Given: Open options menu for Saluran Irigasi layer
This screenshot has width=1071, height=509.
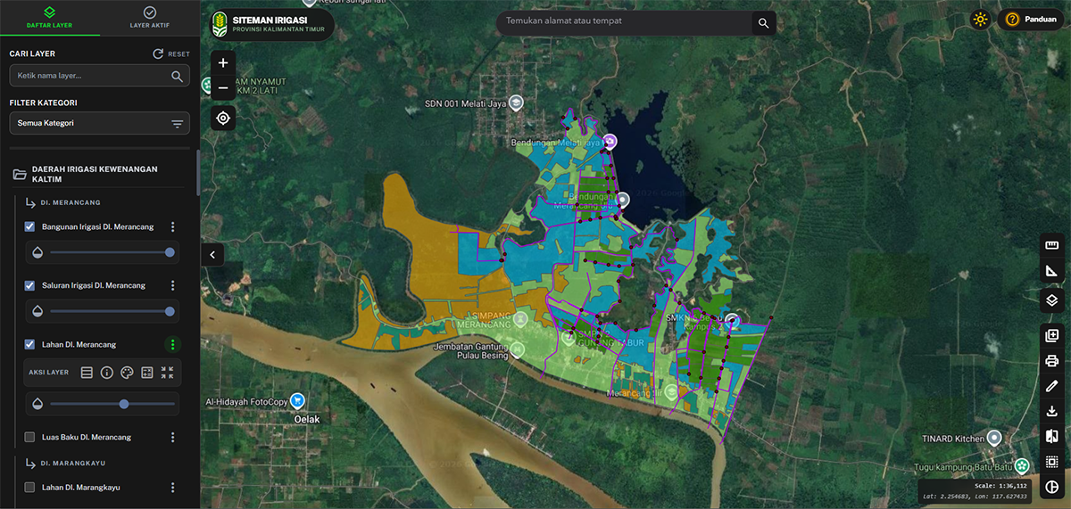Looking at the screenshot, I should tap(173, 286).
